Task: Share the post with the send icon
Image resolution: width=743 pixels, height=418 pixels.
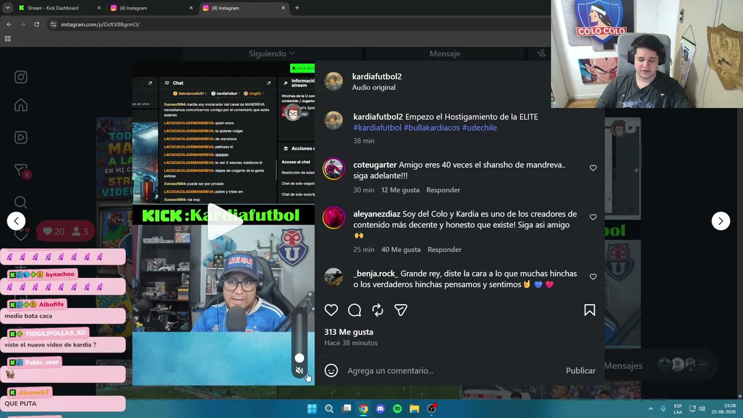Action: tap(401, 310)
